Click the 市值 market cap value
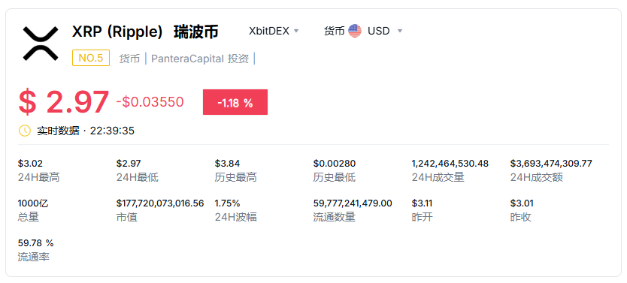This screenshot has height=283, width=627. click(x=160, y=203)
